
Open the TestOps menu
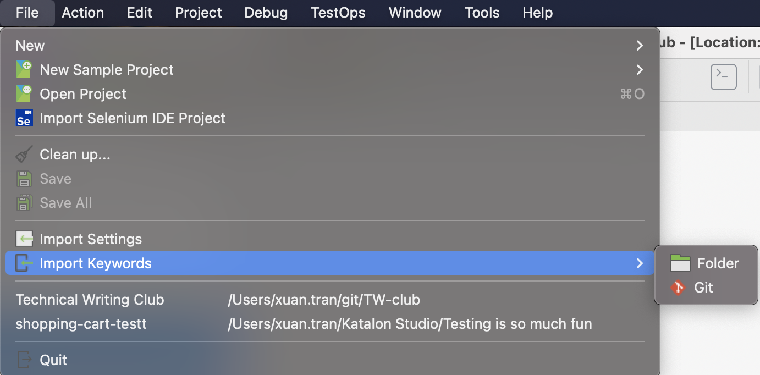pos(338,13)
